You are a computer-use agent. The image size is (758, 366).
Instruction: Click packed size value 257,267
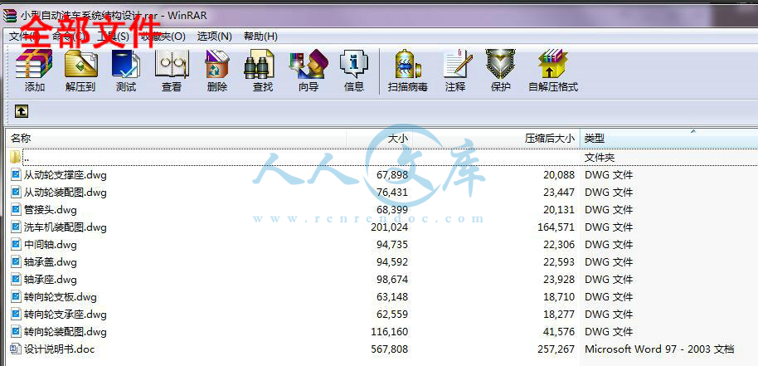pyautogui.click(x=556, y=349)
